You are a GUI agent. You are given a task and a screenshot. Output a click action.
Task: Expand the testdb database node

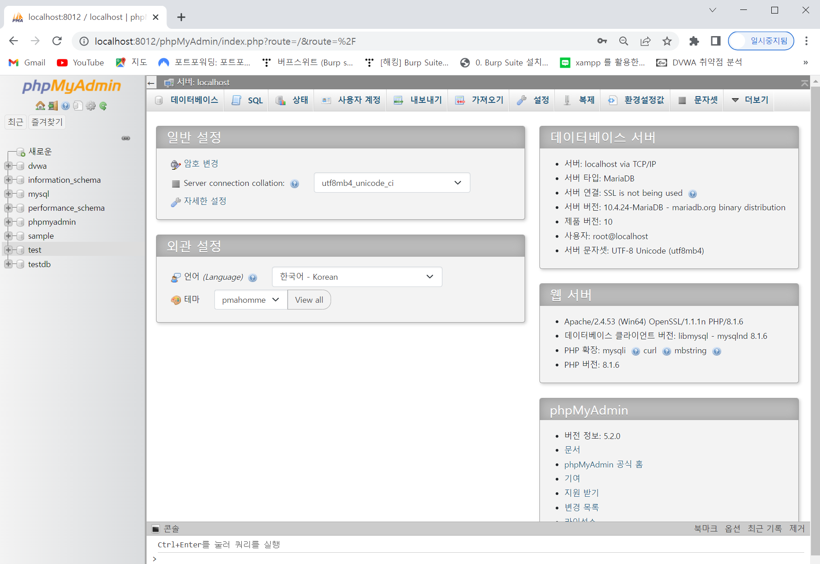pyautogui.click(x=8, y=264)
